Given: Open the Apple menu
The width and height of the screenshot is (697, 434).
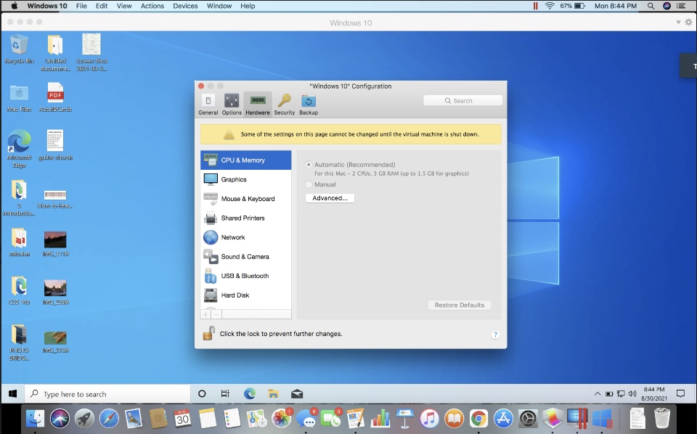Looking at the screenshot, I should coord(14,6).
